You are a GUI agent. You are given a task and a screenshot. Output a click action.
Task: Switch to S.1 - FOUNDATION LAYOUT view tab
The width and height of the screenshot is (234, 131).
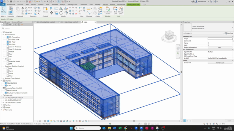[x=46, y=22]
